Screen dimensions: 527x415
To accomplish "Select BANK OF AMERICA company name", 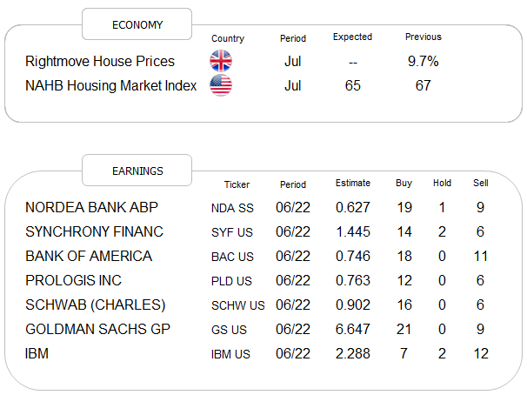I will coord(89,256).
